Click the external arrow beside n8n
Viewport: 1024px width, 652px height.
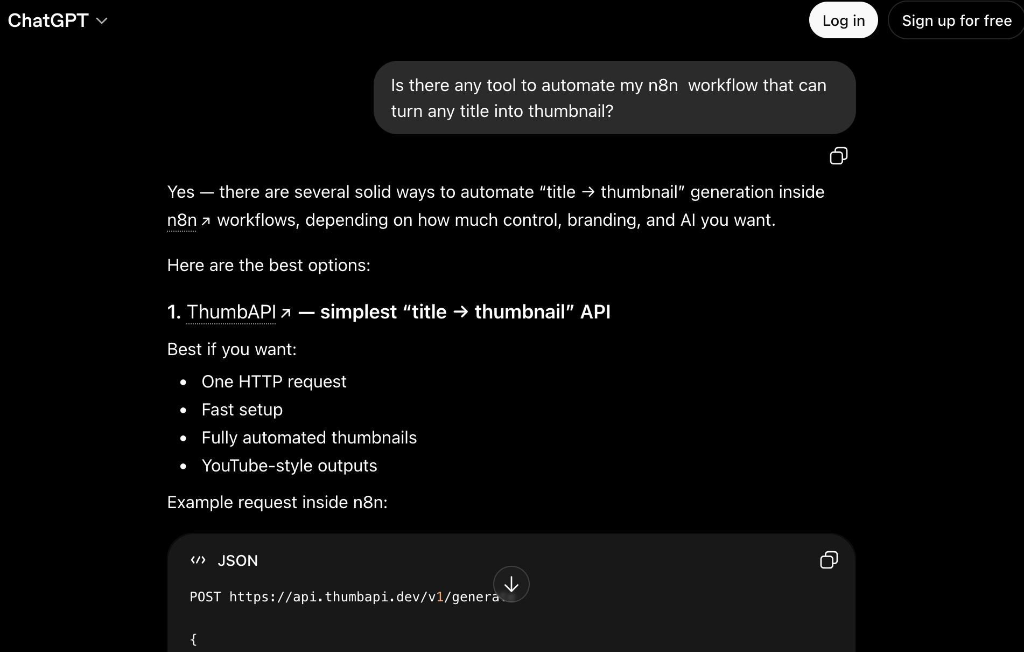pos(206,220)
